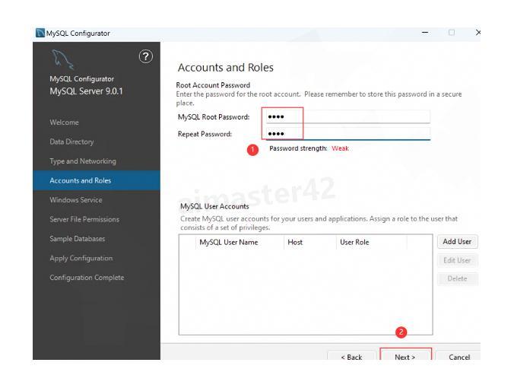
Task: Click the Accounts and Roles page heading
Action: (226, 67)
